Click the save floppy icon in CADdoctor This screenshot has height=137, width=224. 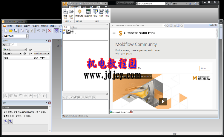tap(16, 31)
